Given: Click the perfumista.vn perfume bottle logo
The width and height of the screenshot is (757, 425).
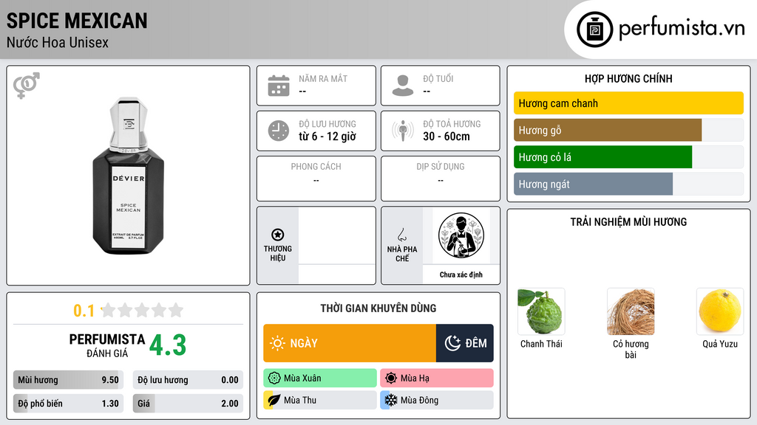Looking at the screenshot, I should (x=594, y=30).
